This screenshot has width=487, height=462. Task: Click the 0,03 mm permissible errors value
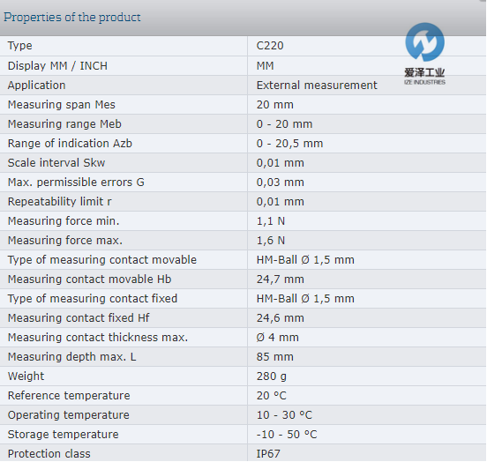(x=281, y=183)
